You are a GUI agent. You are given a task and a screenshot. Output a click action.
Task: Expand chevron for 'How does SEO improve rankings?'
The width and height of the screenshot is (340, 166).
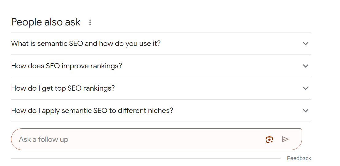click(x=306, y=66)
